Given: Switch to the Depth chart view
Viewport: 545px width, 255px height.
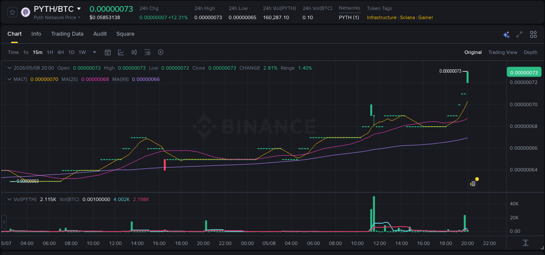Looking at the screenshot, I should click(531, 52).
